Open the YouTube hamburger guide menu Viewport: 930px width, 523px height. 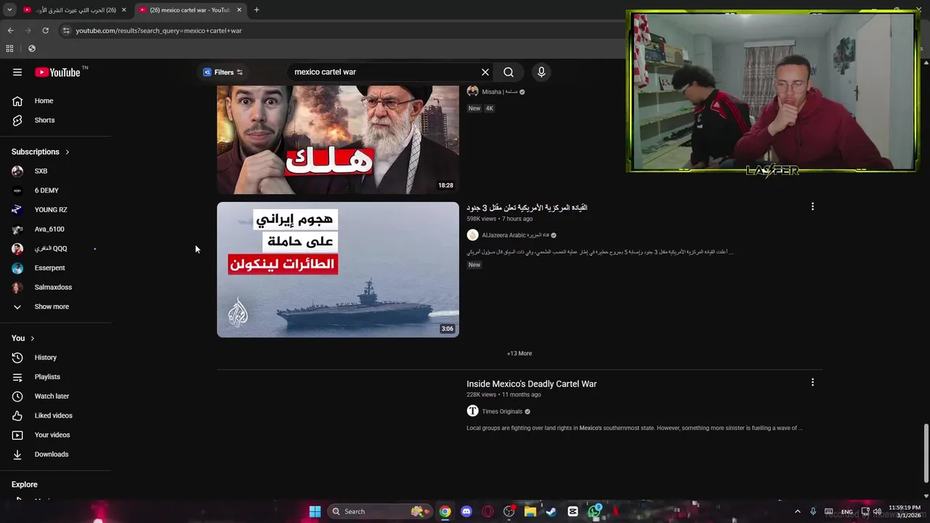click(x=17, y=72)
